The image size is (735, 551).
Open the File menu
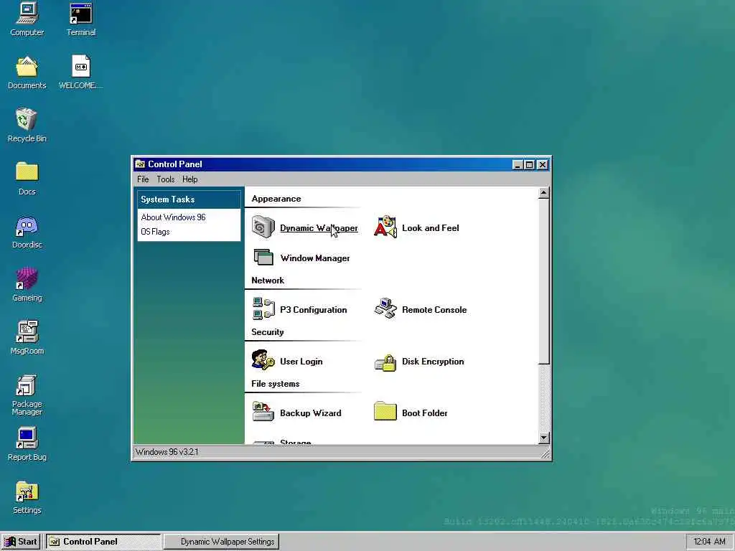[143, 179]
